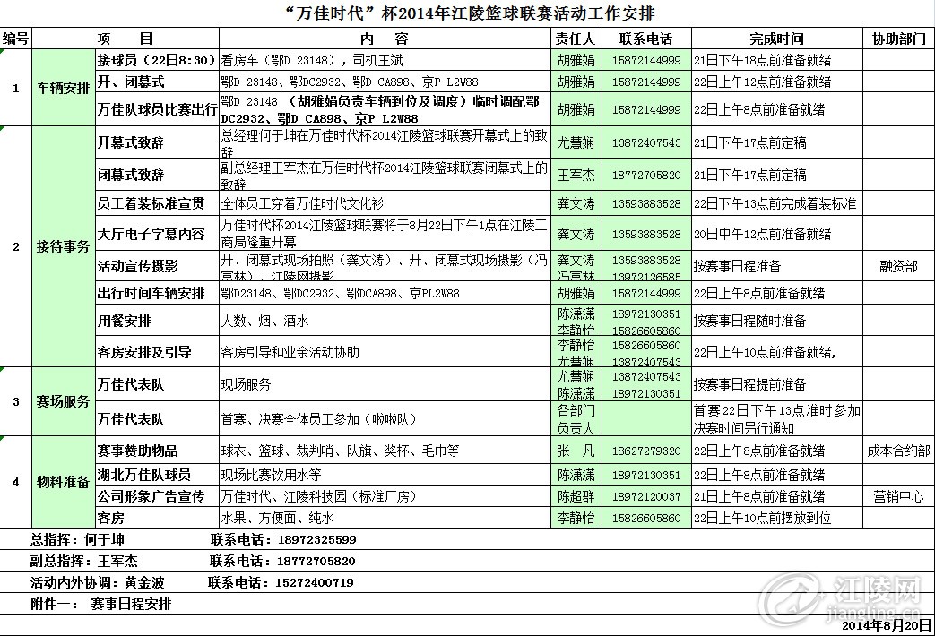This screenshot has width=935, height=636.
Task: Select the date '2014年8月20日'
Action: tap(887, 625)
